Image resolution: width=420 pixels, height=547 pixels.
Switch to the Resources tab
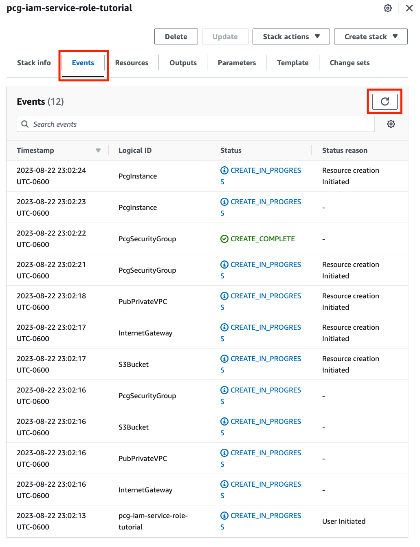[132, 63]
